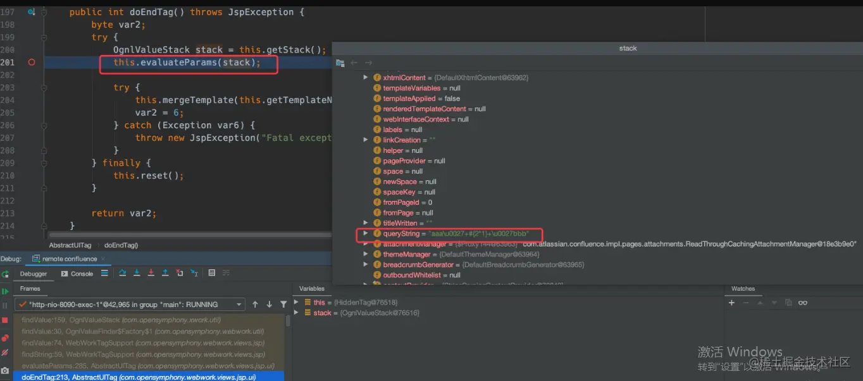
Task: Pause program in debug sidebar
Action: [5, 305]
